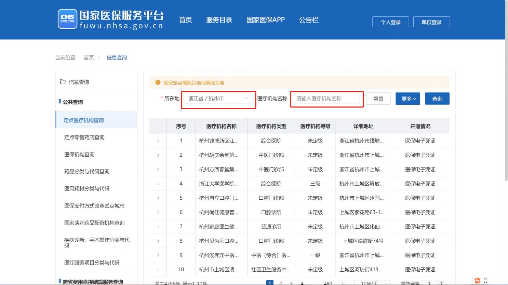This screenshot has width=508, height=285.
Task: Click the 公共查询 section heading
Action: point(72,102)
